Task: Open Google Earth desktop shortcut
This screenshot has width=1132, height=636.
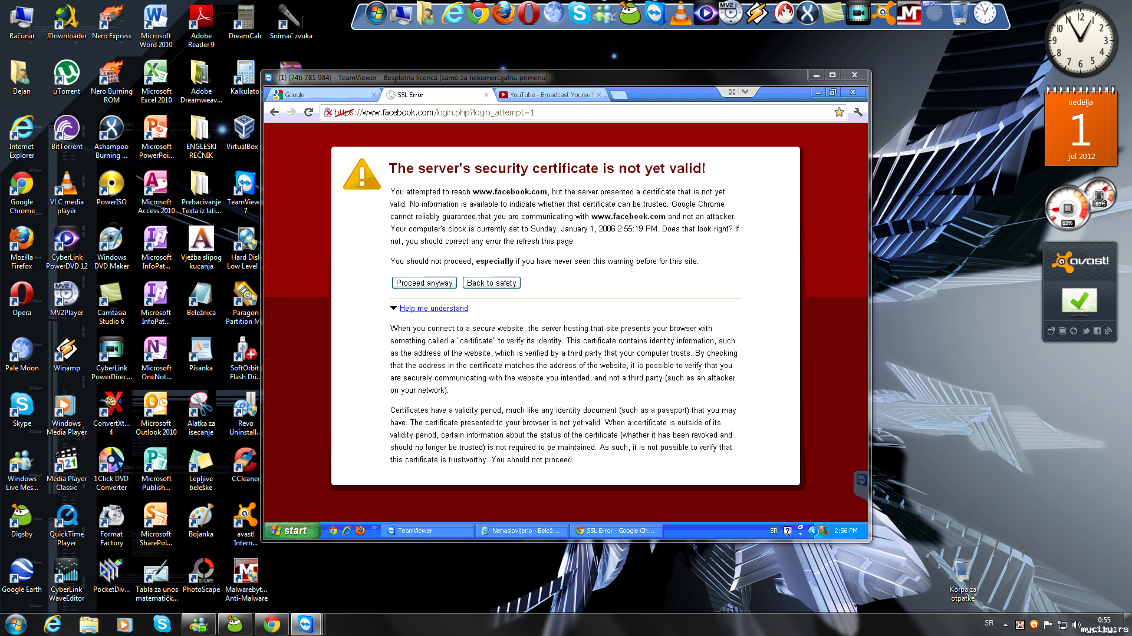Action: (x=22, y=571)
